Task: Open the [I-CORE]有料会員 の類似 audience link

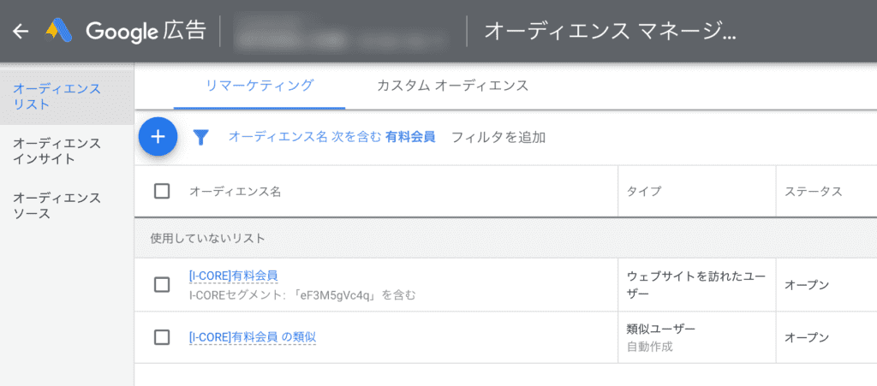Action: 252,337
